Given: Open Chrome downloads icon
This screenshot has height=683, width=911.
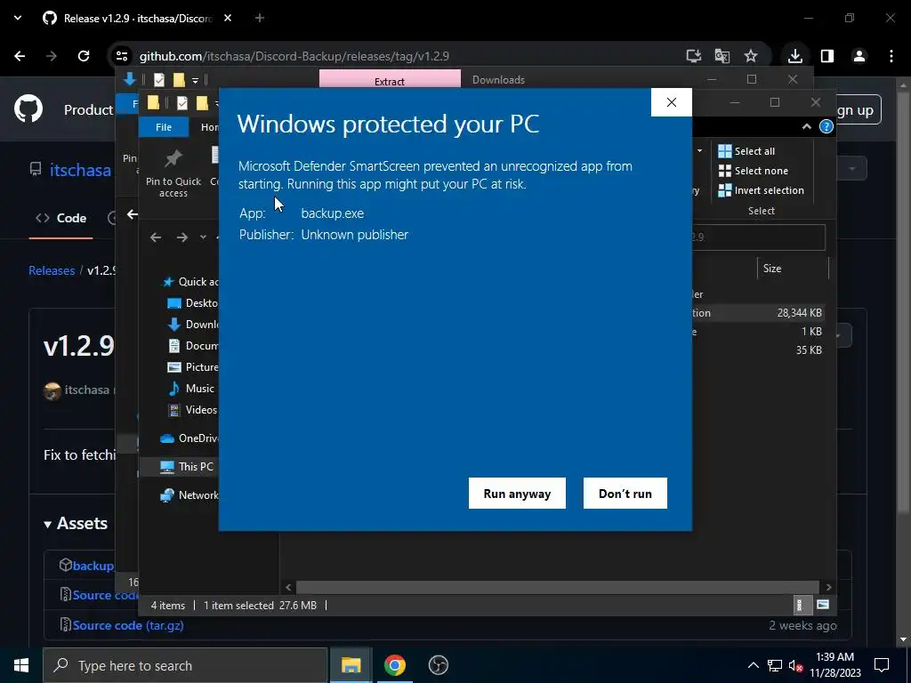Looking at the screenshot, I should click(794, 56).
